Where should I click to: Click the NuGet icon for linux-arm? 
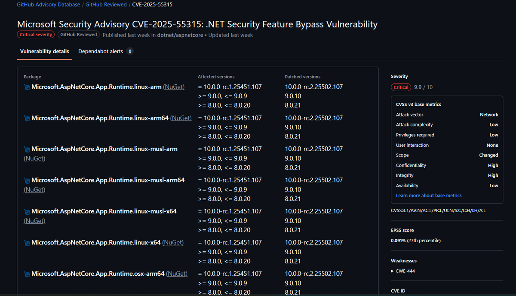[x=27, y=87]
